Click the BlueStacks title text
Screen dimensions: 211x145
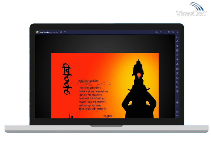(44, 32)
